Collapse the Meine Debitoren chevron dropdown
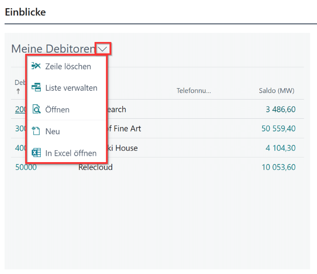This screenshot has width=317, height=274. click(103, 48)
